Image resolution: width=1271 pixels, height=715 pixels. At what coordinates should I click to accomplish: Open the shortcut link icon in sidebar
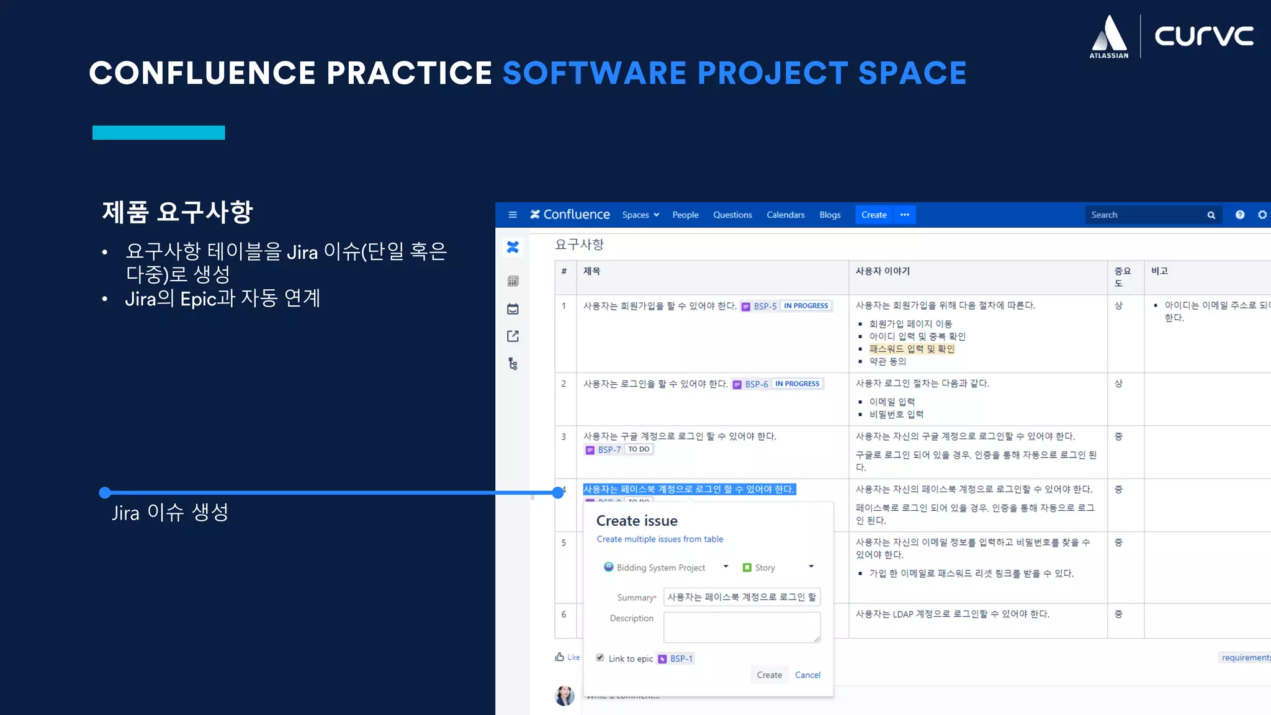point(513,336)
